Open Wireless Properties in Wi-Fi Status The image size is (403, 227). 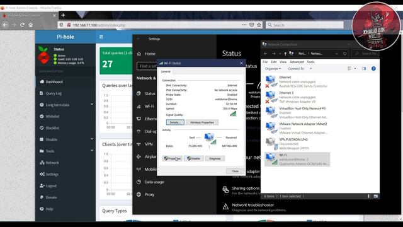pyautogui.click(x=202, y=122)
